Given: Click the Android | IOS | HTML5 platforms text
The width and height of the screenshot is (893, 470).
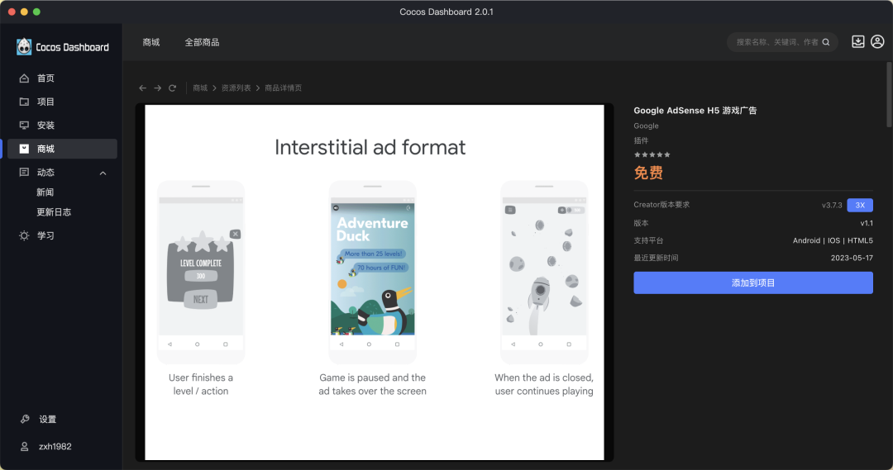Looking at the screenshot, I should pos(833,240).
